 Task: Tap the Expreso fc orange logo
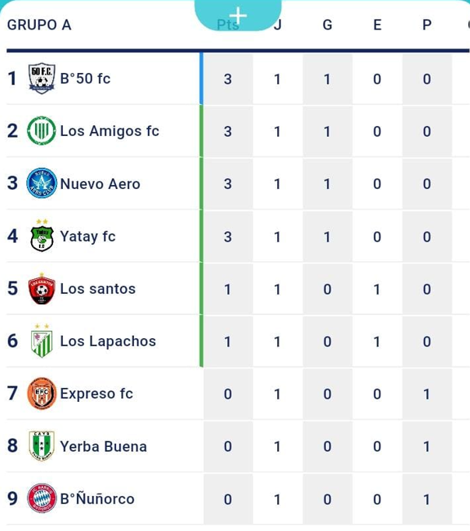pyautogui.click(x=42, y=393)
